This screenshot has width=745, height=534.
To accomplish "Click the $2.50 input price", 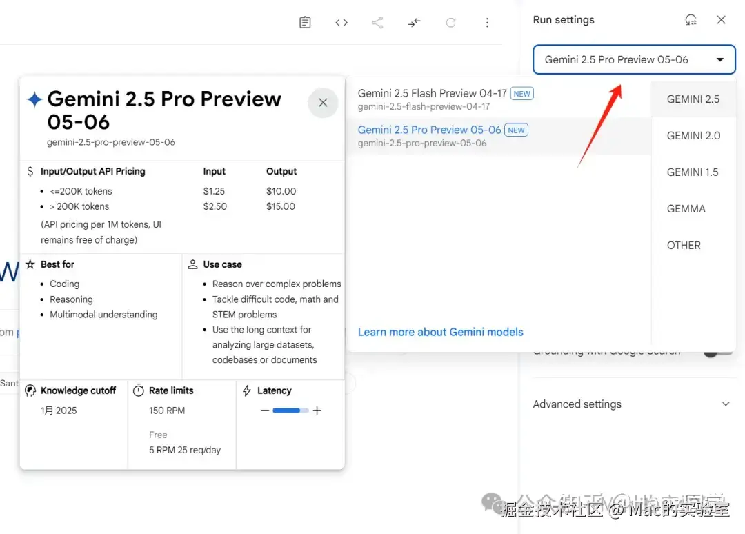I will (215, 206).
